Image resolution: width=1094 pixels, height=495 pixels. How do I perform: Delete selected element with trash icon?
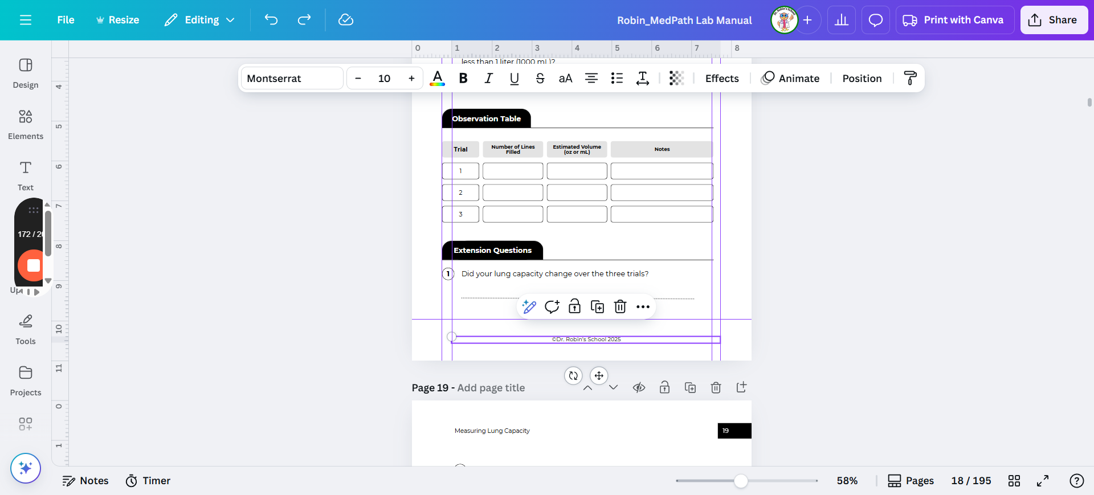pos(620,307)
